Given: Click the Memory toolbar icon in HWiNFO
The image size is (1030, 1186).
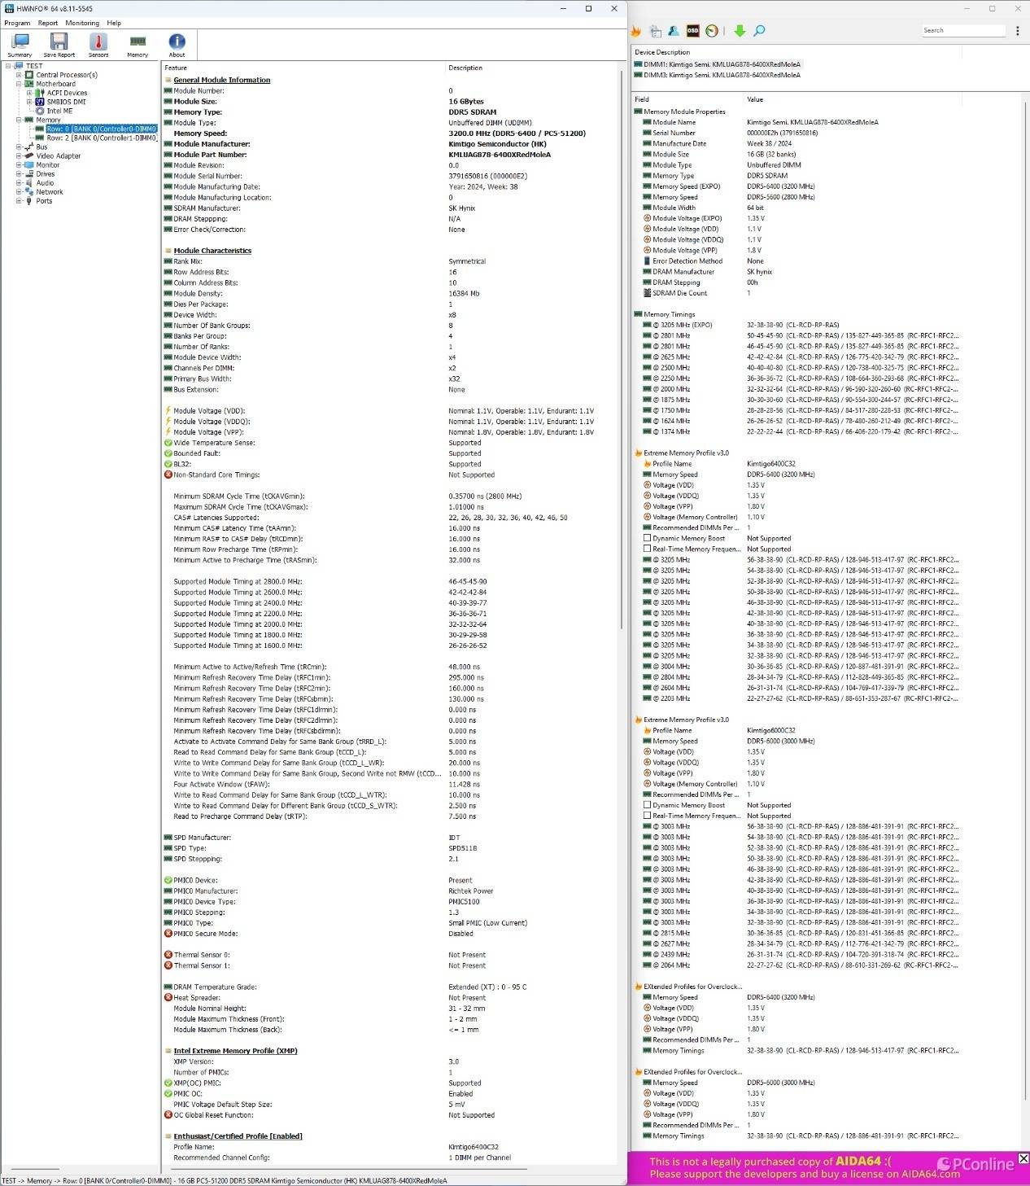Looking at the screenshot, I should 137,44.
